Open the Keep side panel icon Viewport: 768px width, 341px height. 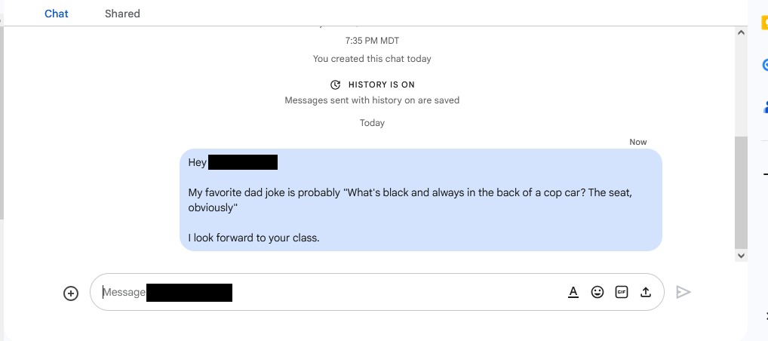[x=764, y=23]
